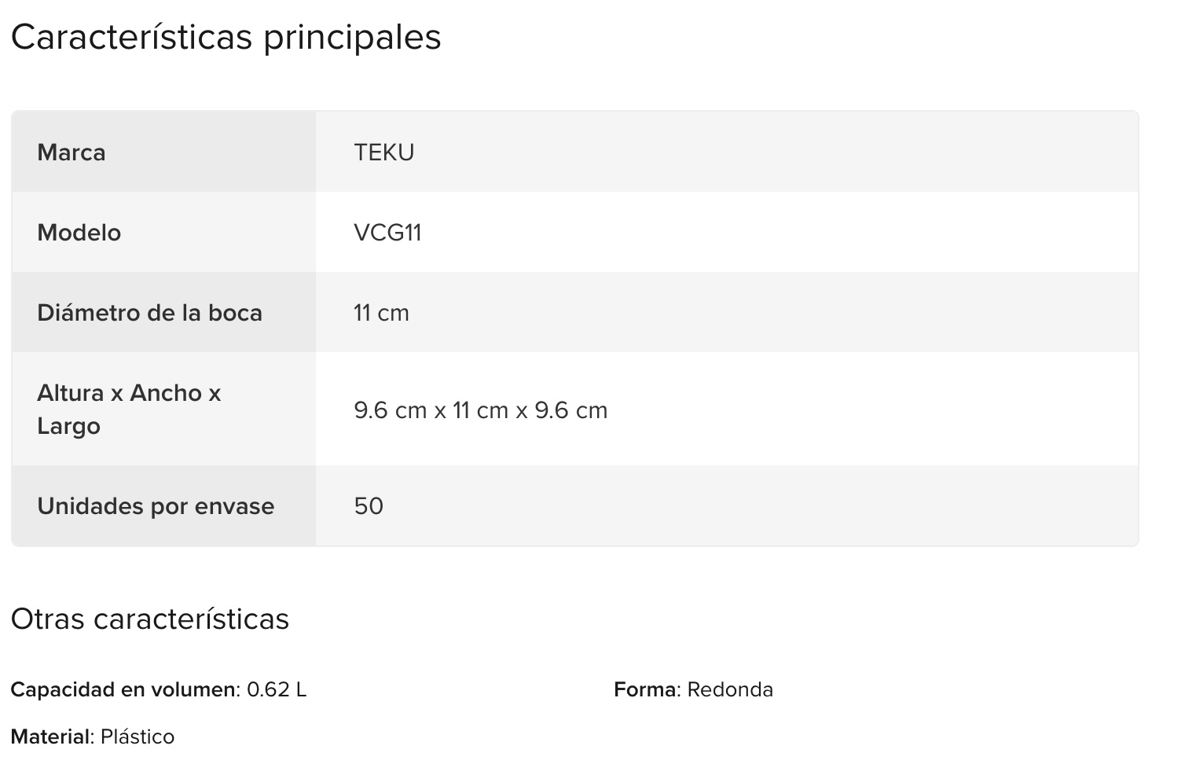
Task: Click the word 'Características' in the main heading
Action: tap(131, 37)
